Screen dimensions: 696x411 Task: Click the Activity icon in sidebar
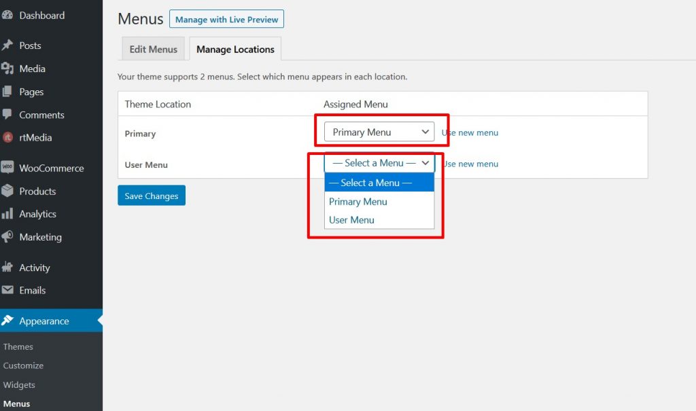pos(7,267)
